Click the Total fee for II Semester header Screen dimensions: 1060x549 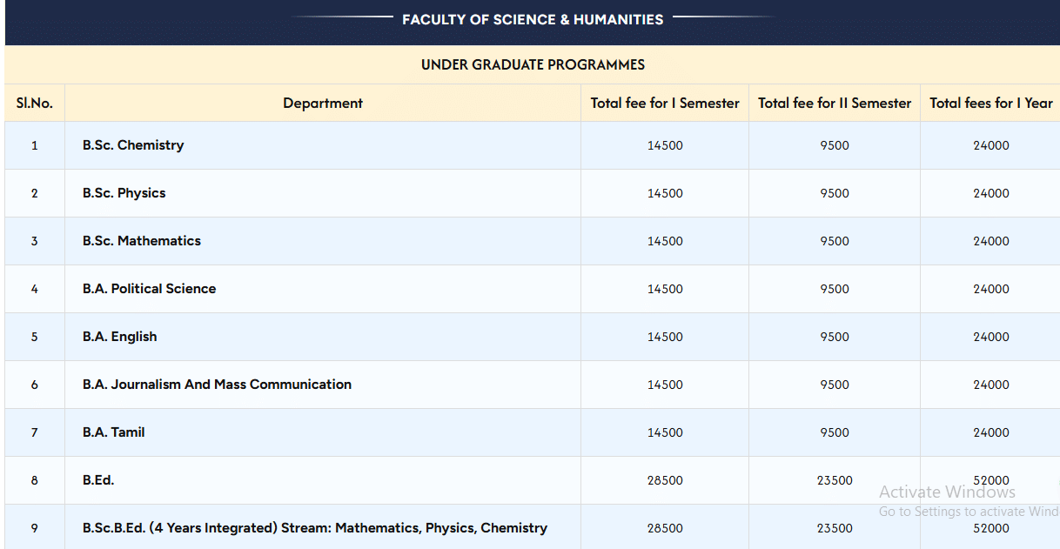click(834, 103)
